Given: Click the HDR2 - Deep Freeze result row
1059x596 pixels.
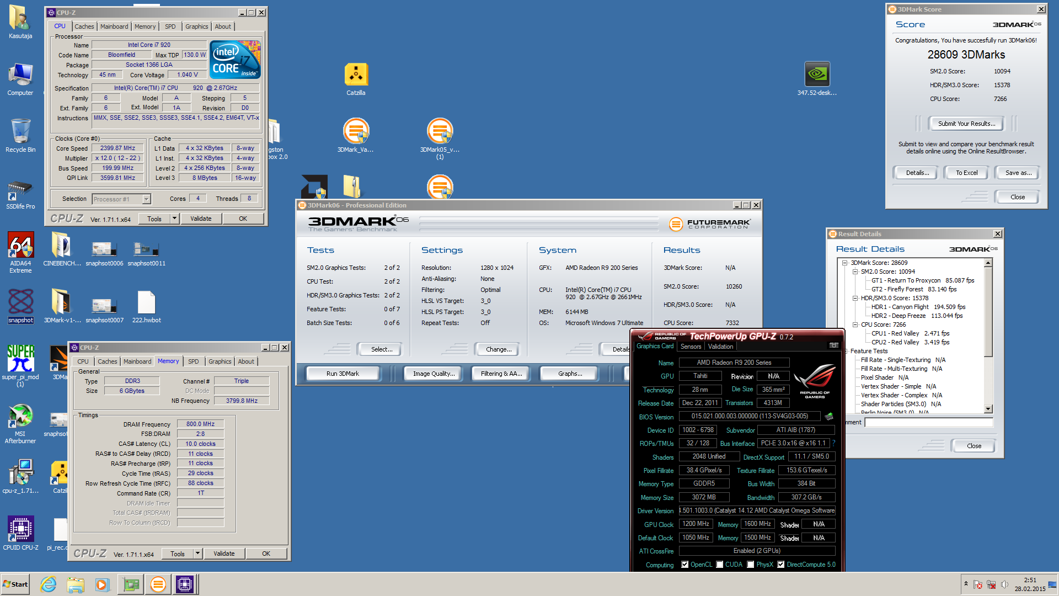Looking at the screenshot, I should 916,316.
